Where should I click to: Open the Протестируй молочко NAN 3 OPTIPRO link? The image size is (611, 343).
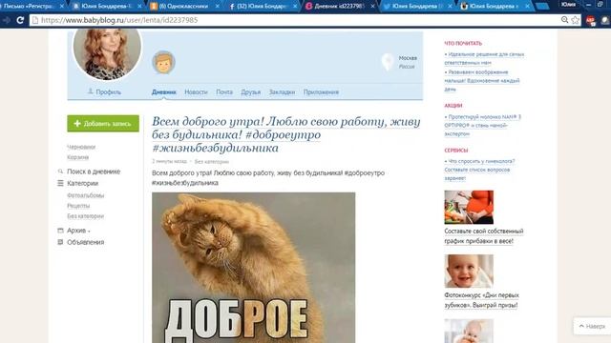pos(482,125)
